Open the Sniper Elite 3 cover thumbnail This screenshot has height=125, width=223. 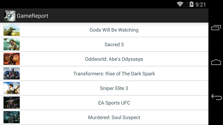tap(12, 88)
